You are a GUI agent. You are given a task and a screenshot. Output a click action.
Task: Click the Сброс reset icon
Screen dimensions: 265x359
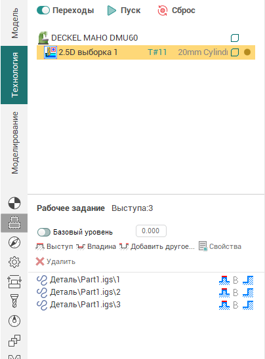(x=162, y=10)
